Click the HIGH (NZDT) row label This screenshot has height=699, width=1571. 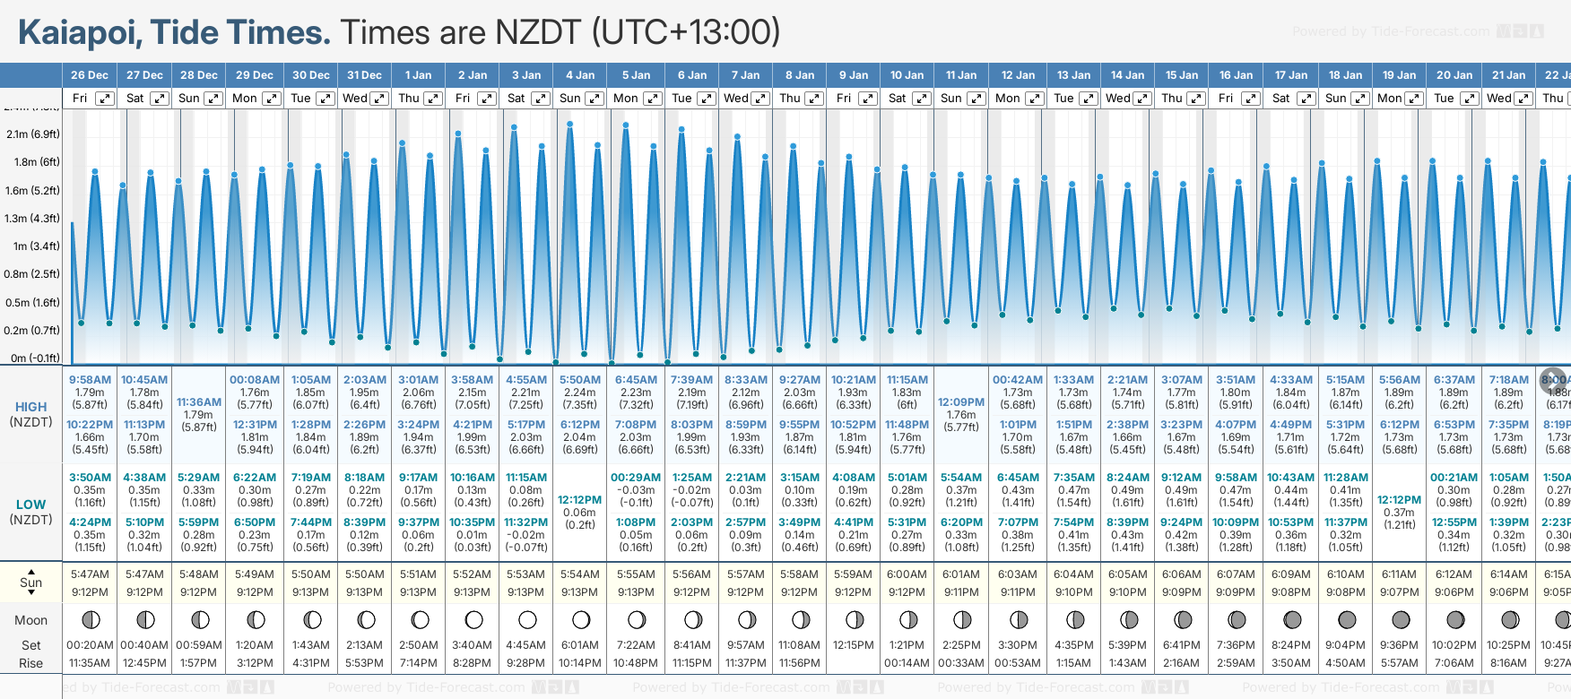pyautogui.click(x=31, y=414)
